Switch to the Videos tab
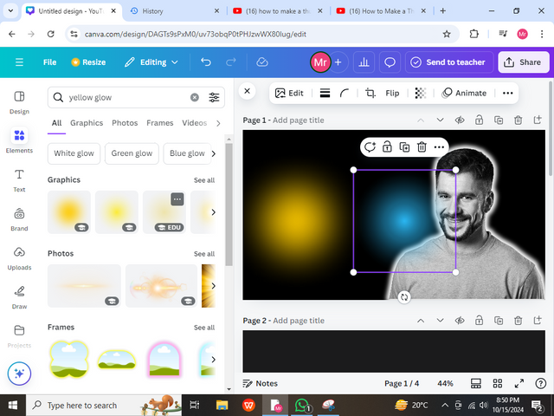The width and height of the screenshot is (554, 416). 194,123
